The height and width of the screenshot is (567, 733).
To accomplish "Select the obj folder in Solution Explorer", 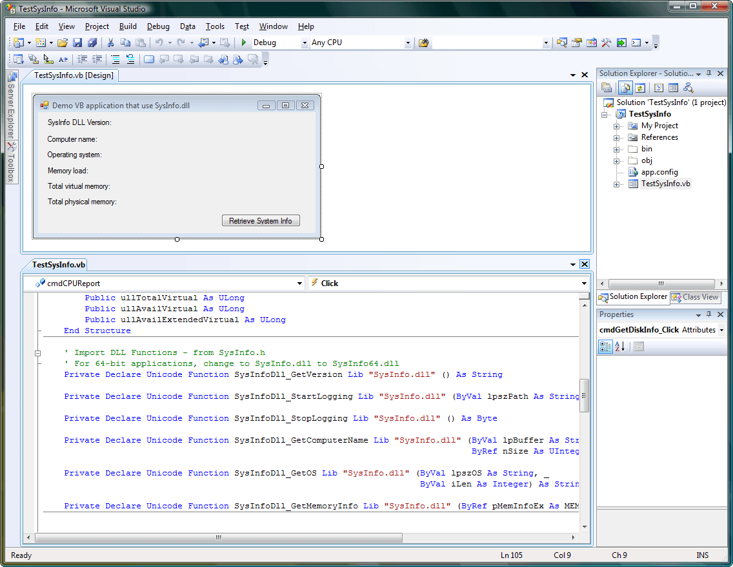I will 647,160.
